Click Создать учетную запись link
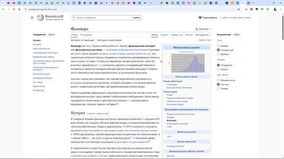 coord(232,18)
